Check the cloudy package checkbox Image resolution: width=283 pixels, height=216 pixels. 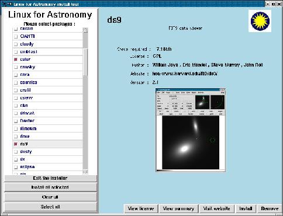pos(16,44)
